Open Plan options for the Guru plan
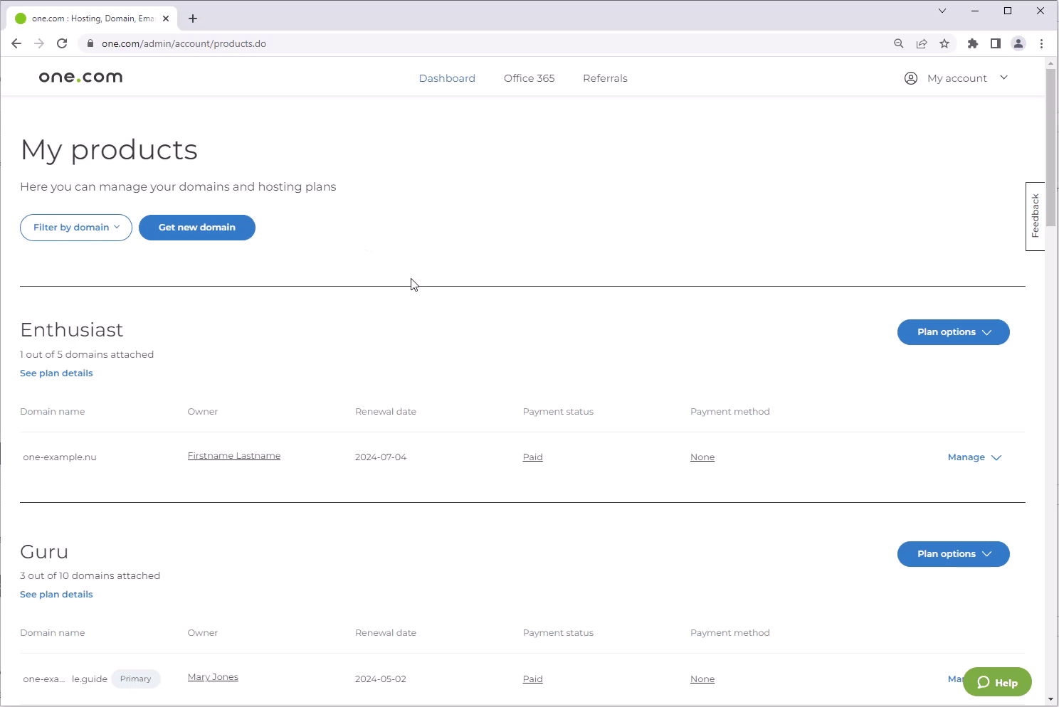Screen dimensions: 1059x707 [953, 554]
